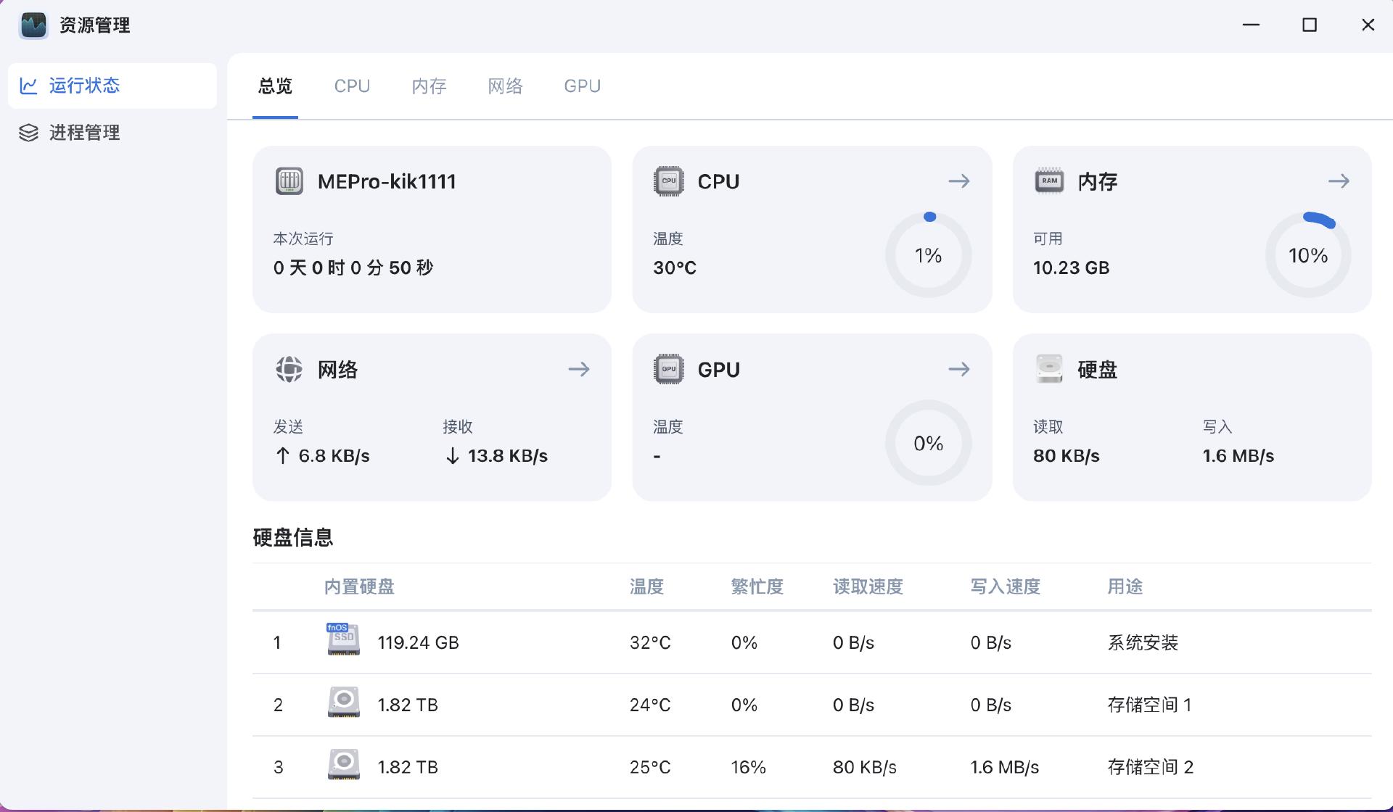Click the RAM memory icon
Screen dimensions: 1393x812
pyautogui.click(x=1048, y=181)
